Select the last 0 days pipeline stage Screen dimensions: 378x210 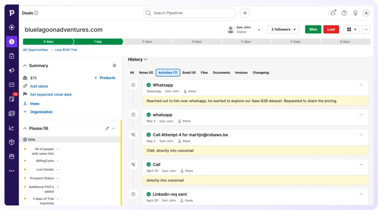coord(345,42)
